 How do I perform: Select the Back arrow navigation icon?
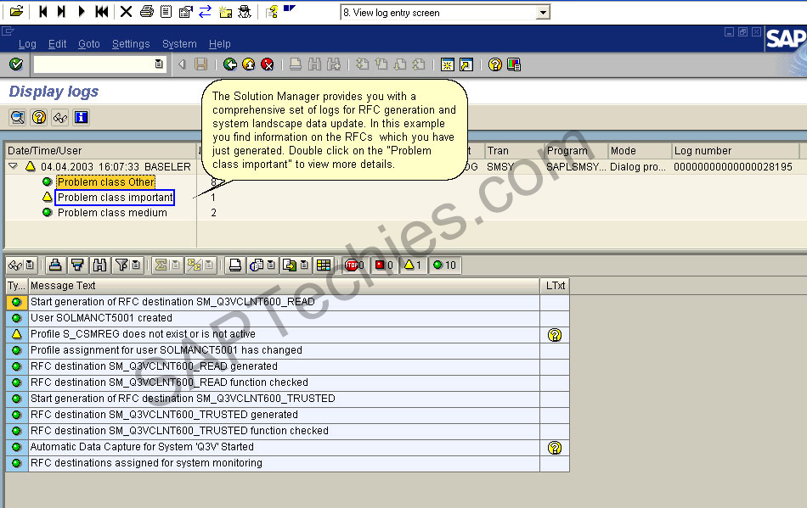coord(230,64)
